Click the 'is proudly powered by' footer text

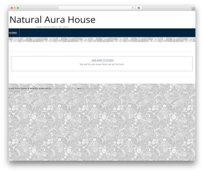point(39,88)
